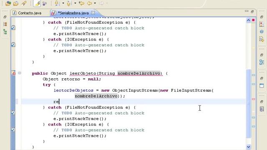This screenshot has width=267, height=150.
Task: Click 'leerObjeto' method name in code
Action: (x=83, y=73)
